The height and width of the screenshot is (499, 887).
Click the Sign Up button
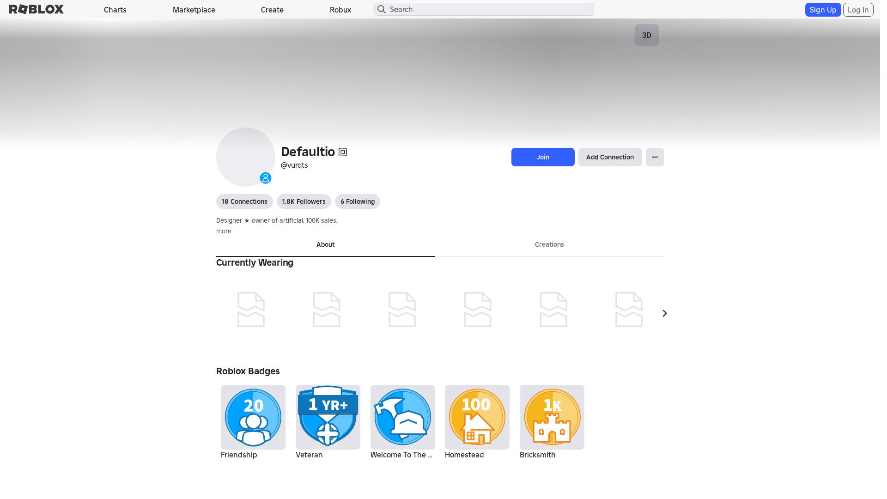pyautogui.click(x=823, y=10)
